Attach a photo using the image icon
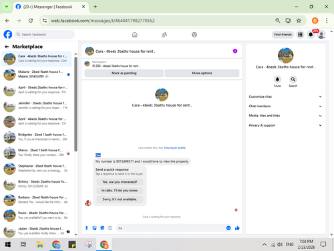The height and width of the screenshot is (251, 334). pyautogui.click(x=95, y=228)
